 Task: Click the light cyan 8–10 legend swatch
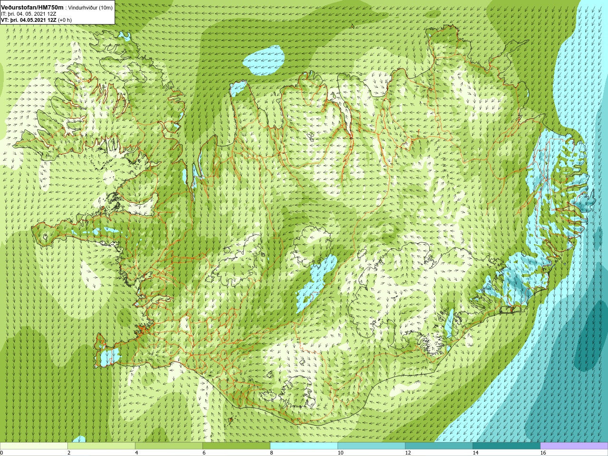304,446
